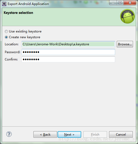The image size is (138, 144).
Task: Open help with the question mark icon
Action: tap(9, 134)
